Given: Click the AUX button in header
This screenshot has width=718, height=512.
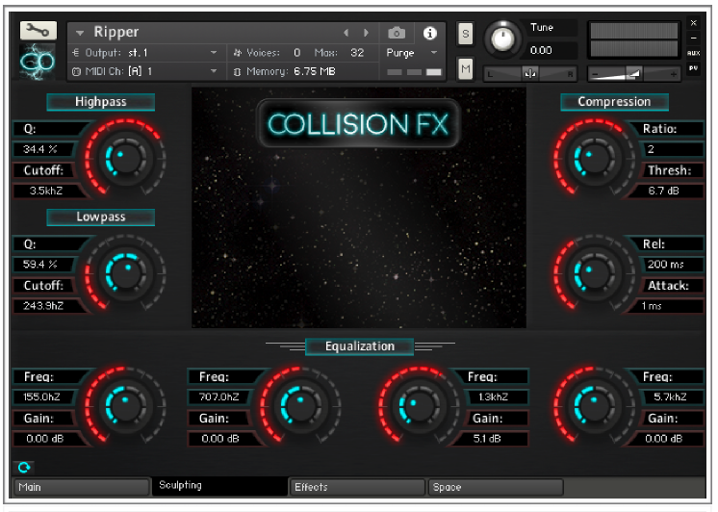Looking at the screenshot, I should pos(693,53).
